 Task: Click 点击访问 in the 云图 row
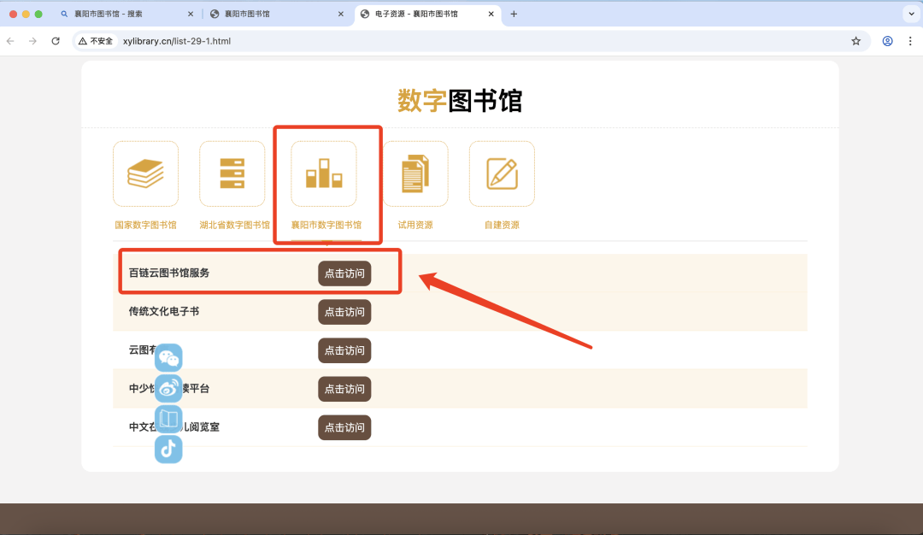[344, 350]
